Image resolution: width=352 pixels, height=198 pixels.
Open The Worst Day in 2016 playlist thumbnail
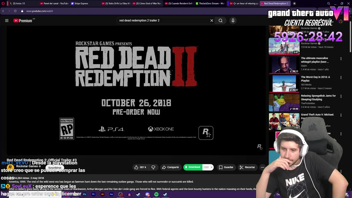[284, 84]
